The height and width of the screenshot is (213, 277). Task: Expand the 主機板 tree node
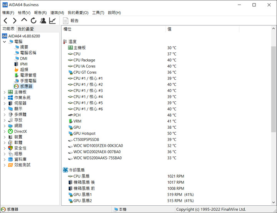click(5, 92)
